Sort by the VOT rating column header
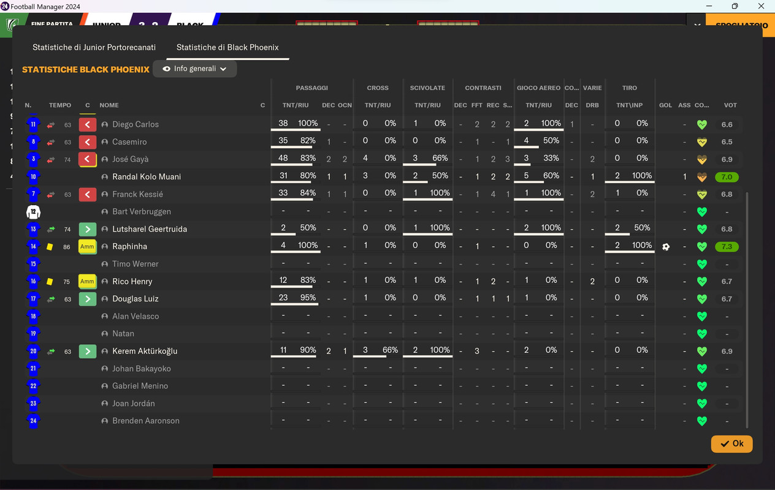Viewport: 775px width, 490px height. tap(730, 105)
